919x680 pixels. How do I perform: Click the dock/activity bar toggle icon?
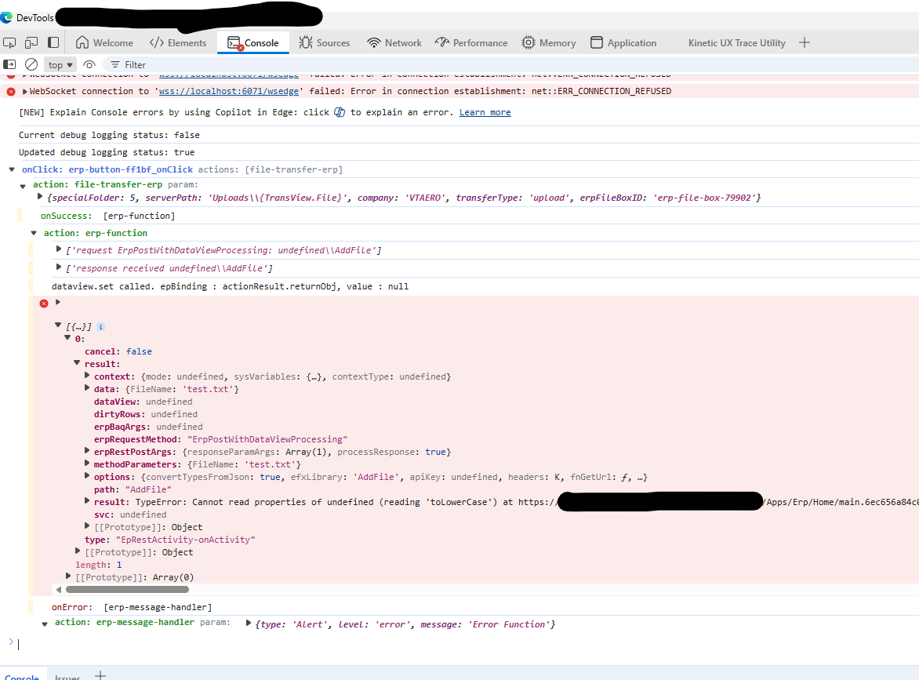click(x=53, y=42)
